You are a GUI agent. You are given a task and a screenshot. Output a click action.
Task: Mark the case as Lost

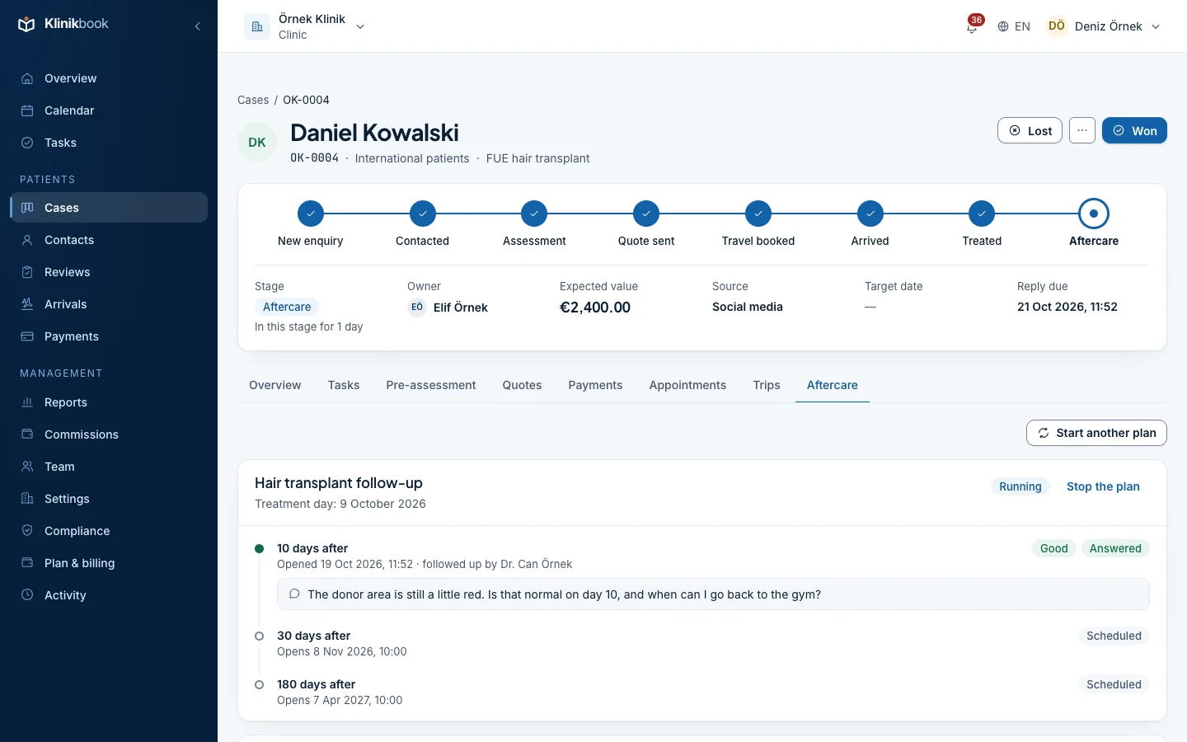point(1030,130)
